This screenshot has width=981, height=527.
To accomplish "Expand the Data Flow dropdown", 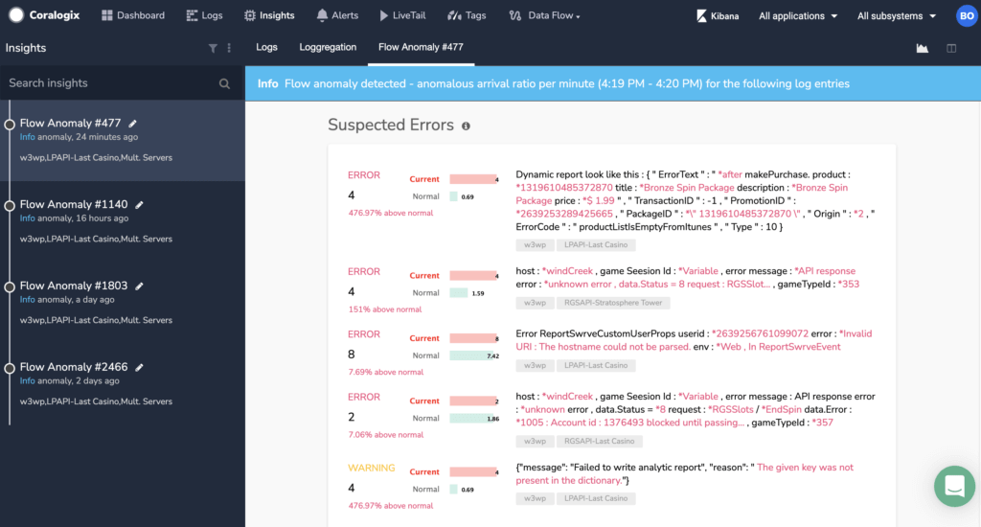I will pyautogui.click(x=544, y=15).
